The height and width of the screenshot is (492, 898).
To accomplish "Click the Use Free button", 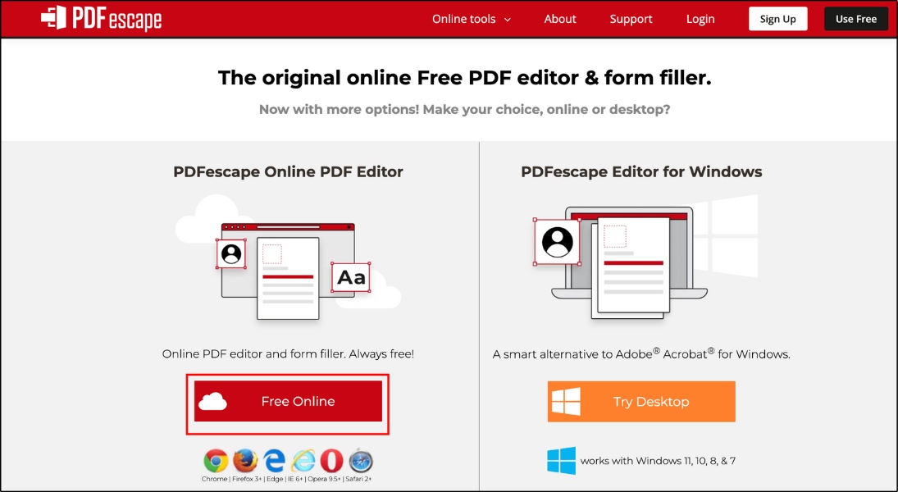I will tap(855, 18).
